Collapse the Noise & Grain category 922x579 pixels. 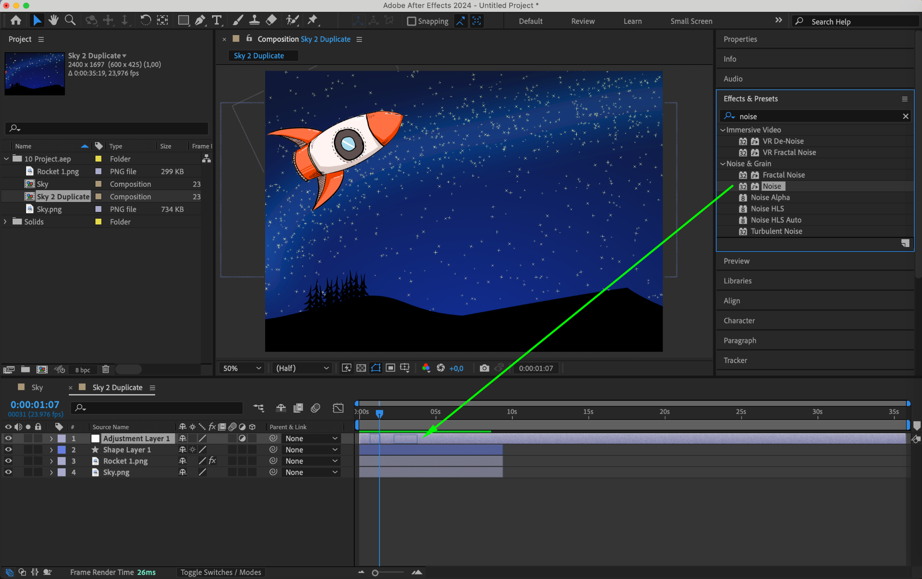pyautogui.click(x=723, y=164)
